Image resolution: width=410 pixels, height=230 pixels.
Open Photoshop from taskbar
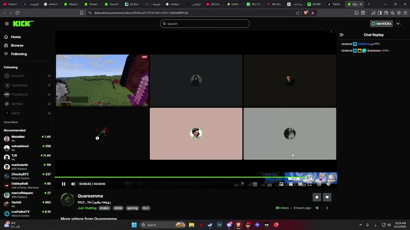point(219,225)
